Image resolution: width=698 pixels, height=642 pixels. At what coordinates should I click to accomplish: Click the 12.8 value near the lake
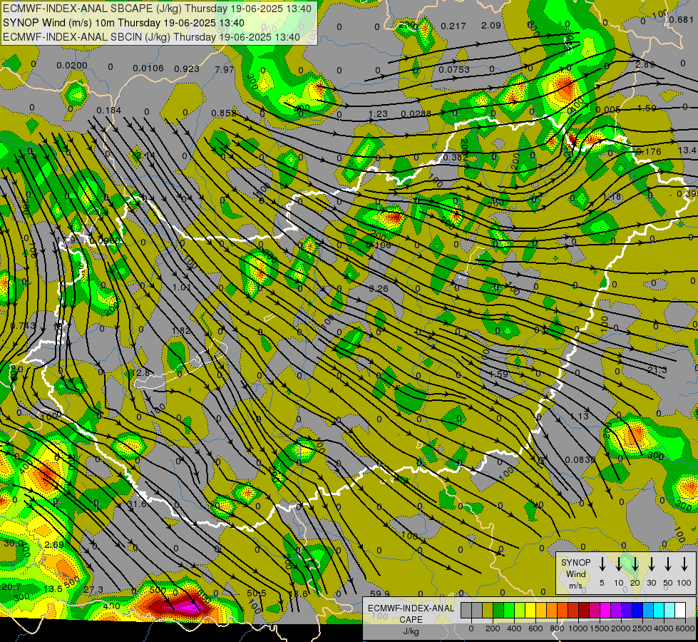[x=140, y=372]
